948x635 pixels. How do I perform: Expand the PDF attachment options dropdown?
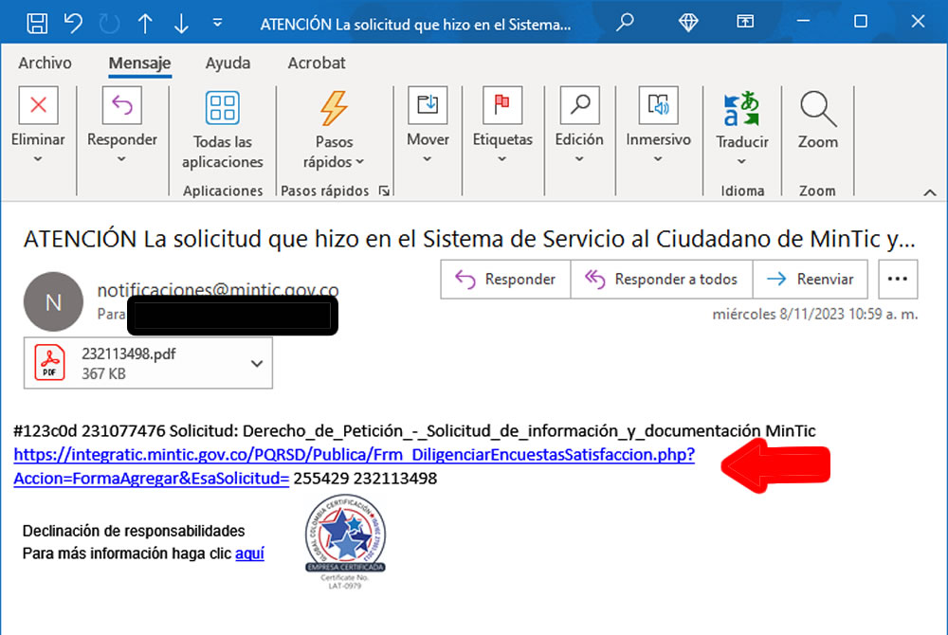click(257, 363)
